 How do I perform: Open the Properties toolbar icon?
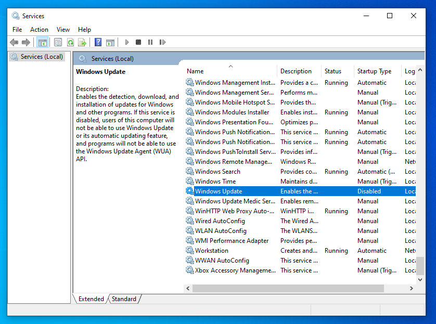tap(58, 42)
